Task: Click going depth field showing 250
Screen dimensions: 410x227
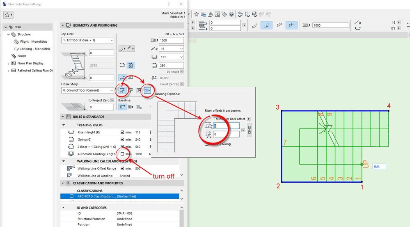Action: click(x=171, y=65)
